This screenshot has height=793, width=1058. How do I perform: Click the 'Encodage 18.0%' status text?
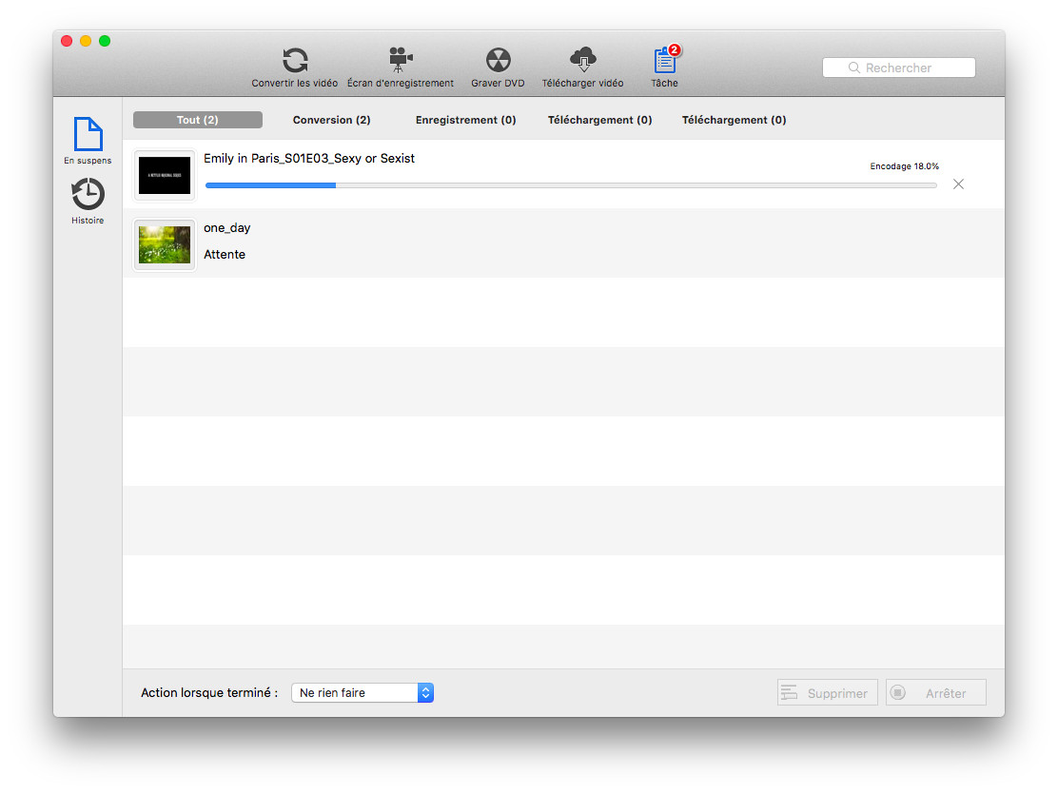tap(904, 165)
